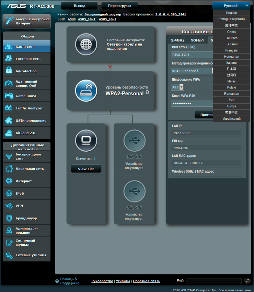The height and width of the screenshot is (292, 254).
Task: Click the USB 3.0 device icon
Action: (134, 140)
